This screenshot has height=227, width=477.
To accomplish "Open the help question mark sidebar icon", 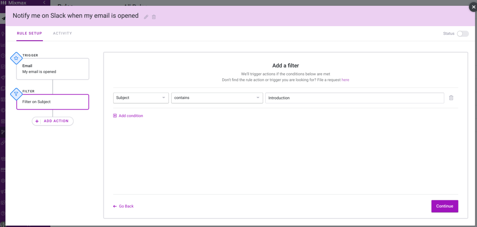I will (x=3, y=213).
